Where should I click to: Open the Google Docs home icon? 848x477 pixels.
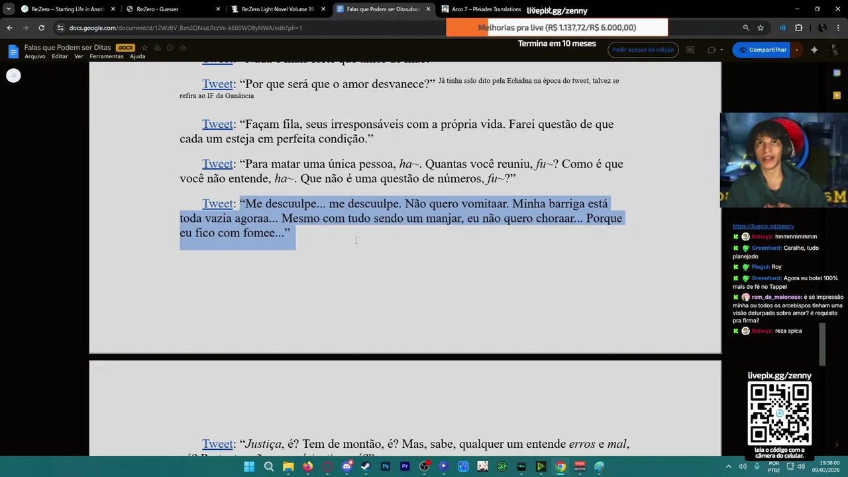[13, 52]
